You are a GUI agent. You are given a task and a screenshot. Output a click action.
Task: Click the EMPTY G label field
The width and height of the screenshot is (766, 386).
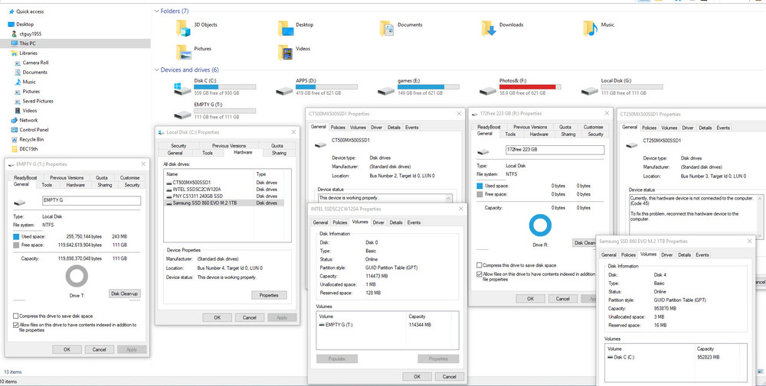coord(91,201)
